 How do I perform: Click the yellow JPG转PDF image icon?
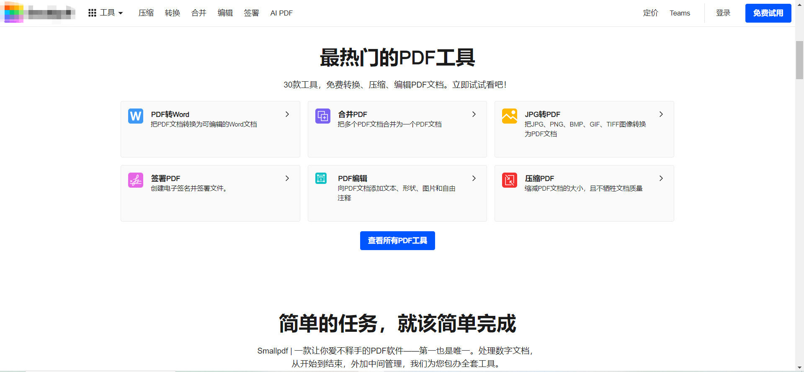tap(510, 116)
